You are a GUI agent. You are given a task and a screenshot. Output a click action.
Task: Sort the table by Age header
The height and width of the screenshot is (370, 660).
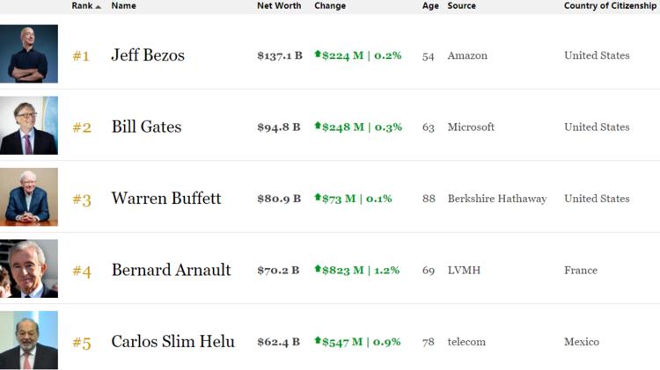(430, 6)
